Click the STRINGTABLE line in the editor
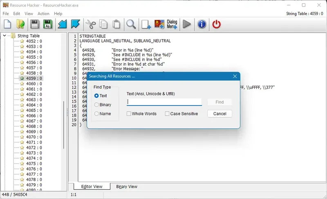 (93, 36)
